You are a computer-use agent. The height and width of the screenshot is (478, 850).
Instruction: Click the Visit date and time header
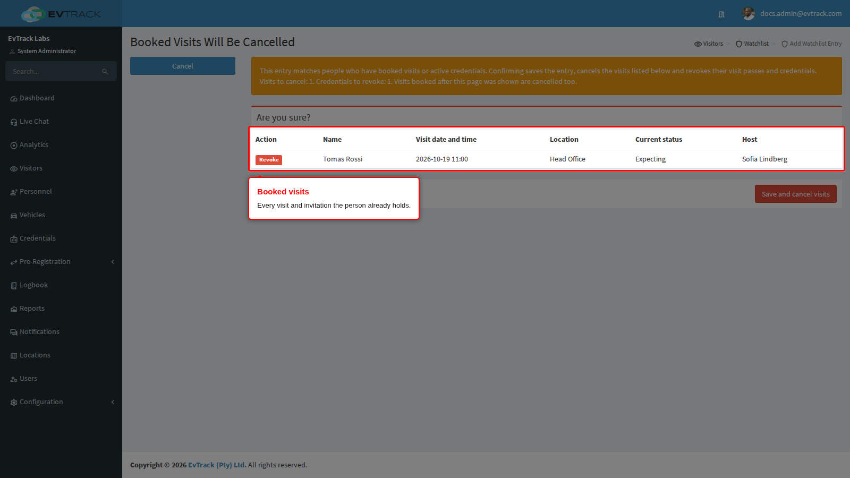(x=446, y=139)
